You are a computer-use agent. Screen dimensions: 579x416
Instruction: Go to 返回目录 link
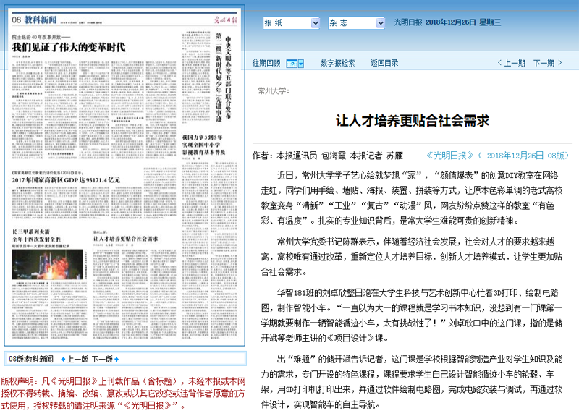384,63
